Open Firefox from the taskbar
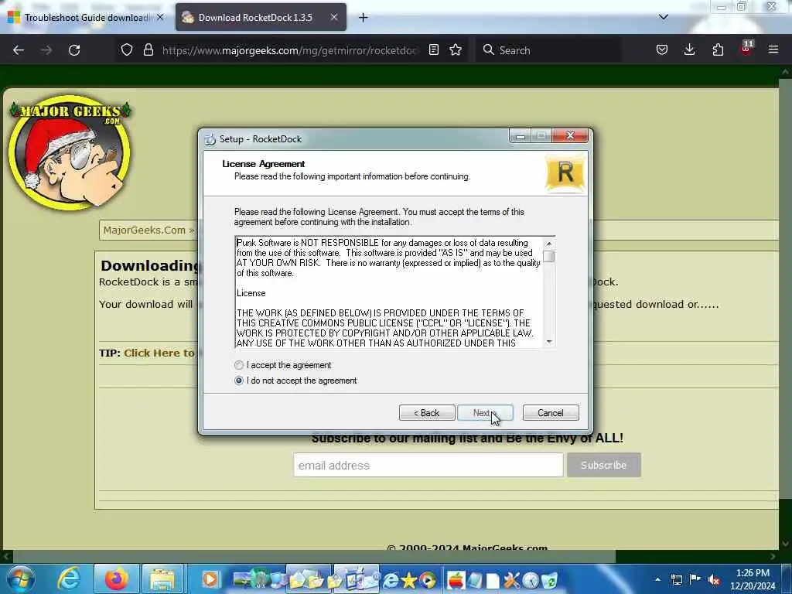 point(116,579)
